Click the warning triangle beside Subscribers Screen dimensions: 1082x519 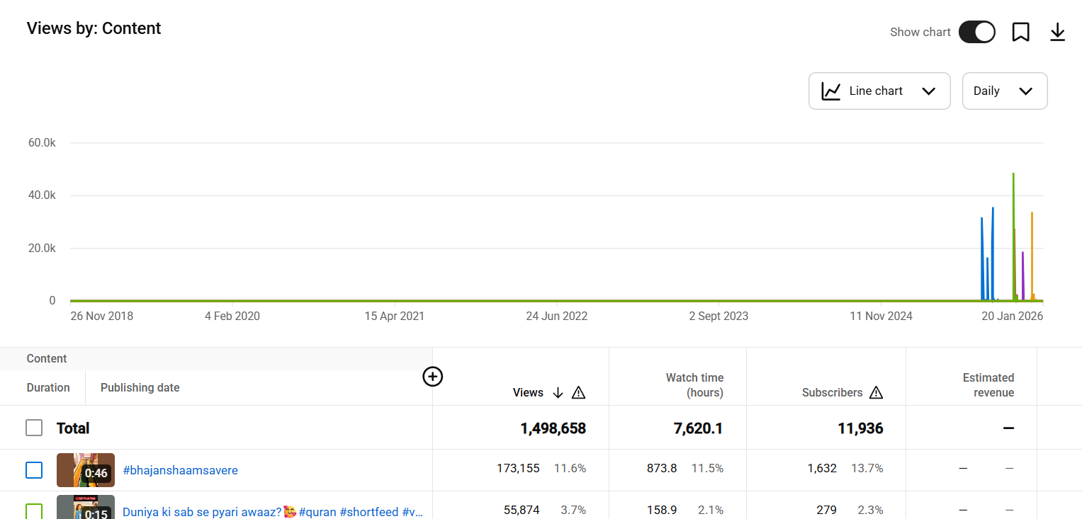coord(876,393)
